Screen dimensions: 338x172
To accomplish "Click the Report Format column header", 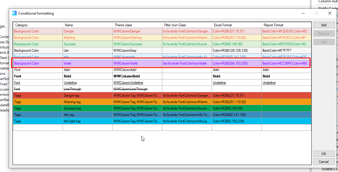I will point(287,25).
